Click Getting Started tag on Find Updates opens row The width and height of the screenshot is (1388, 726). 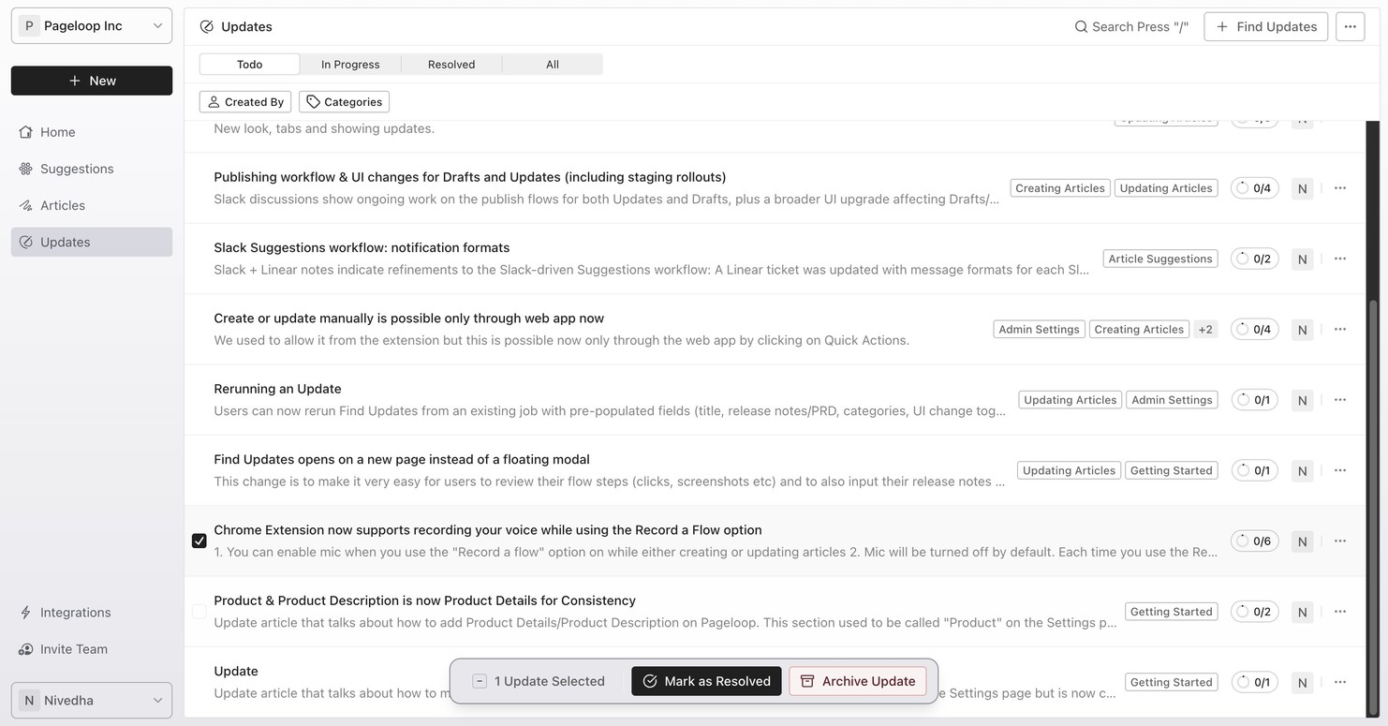pos(1172,470)
